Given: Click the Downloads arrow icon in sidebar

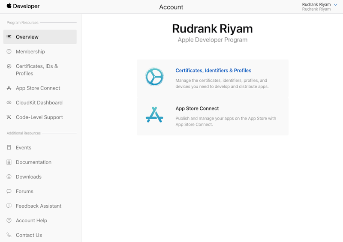Looking at the screenshot, I should (x=9, y=177).
